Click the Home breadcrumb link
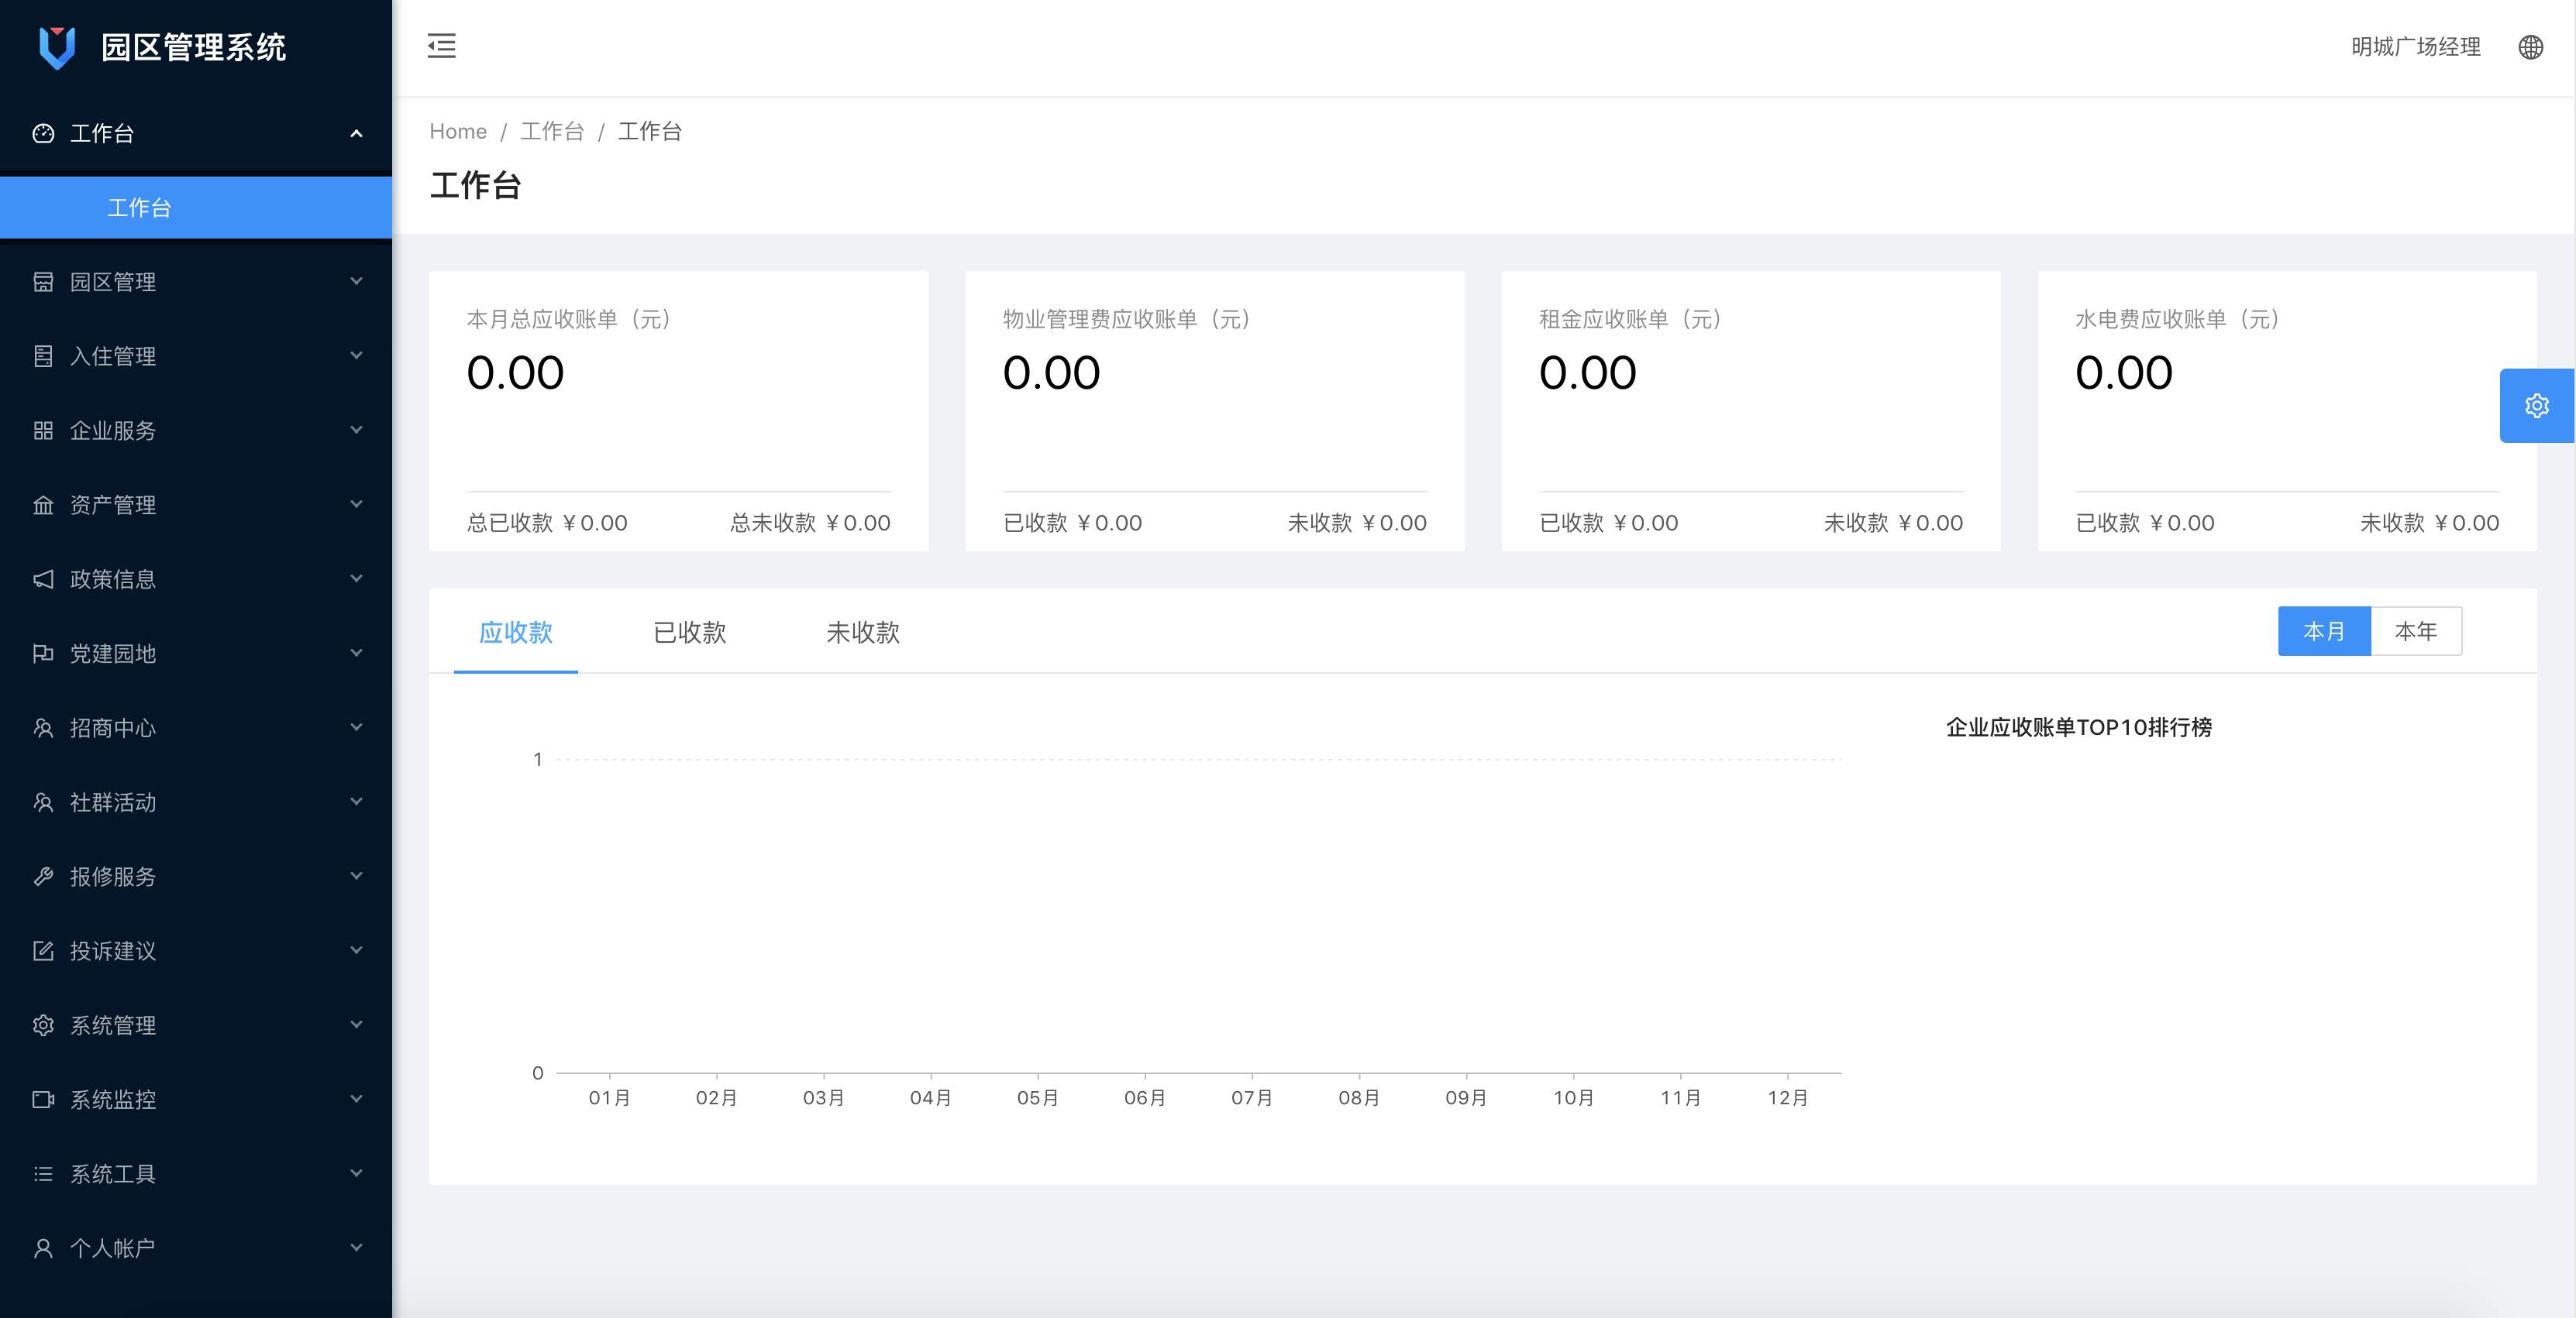Screen dimensions: 2576x1318 coord(458,131)
